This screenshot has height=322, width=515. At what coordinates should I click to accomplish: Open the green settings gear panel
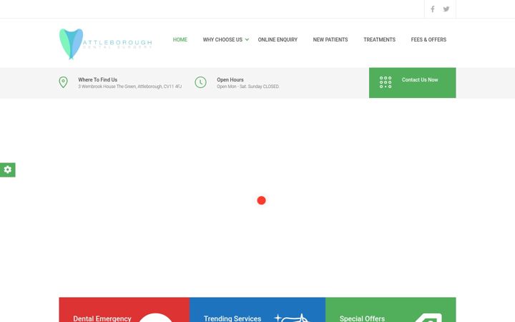(8, 170)
